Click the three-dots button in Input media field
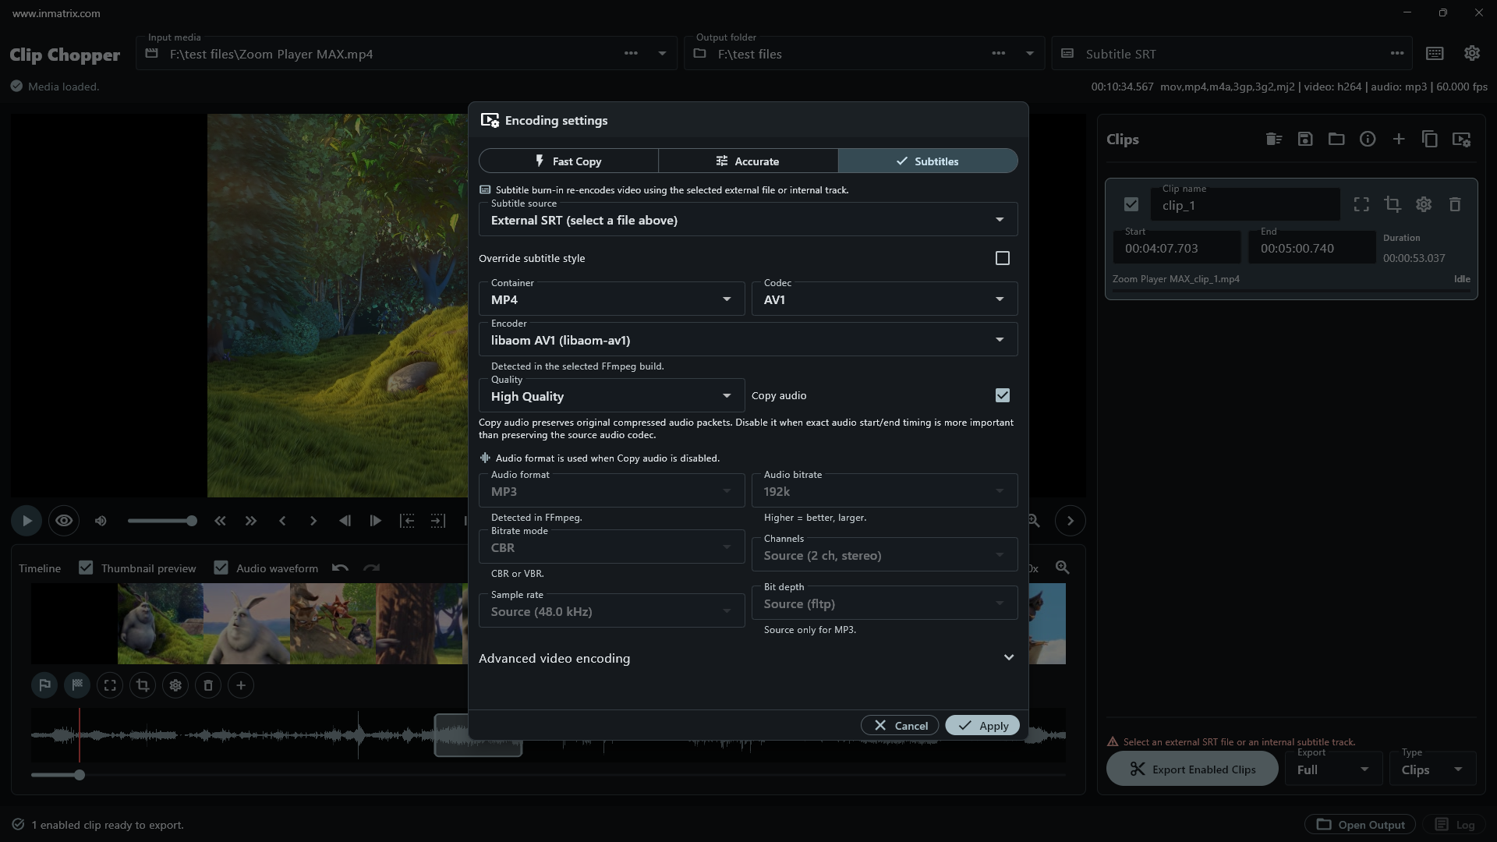This screenshot has height=842, width=1497. (631, 53)
